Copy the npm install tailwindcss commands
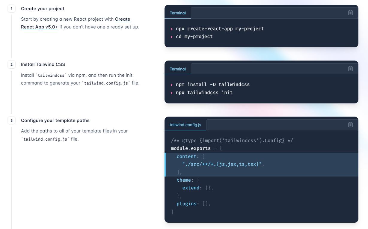The image size is (368, 229). (x=350, y=69)
